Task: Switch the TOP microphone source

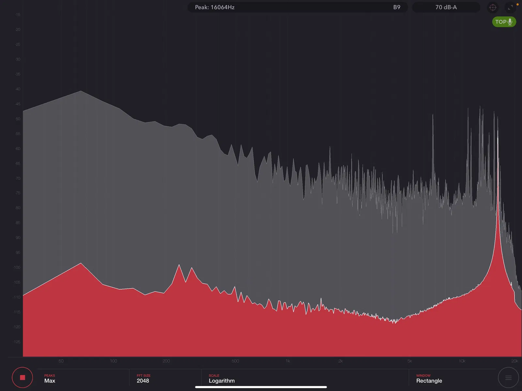Action: [504, 22]
